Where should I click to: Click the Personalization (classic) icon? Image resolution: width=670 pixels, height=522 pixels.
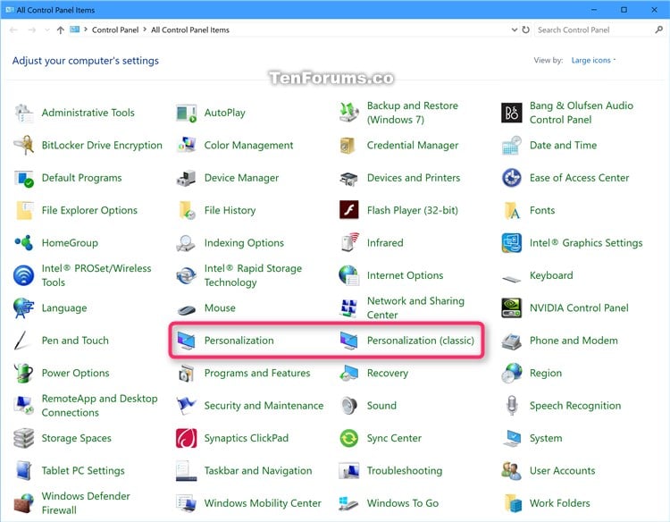point(349,341)
